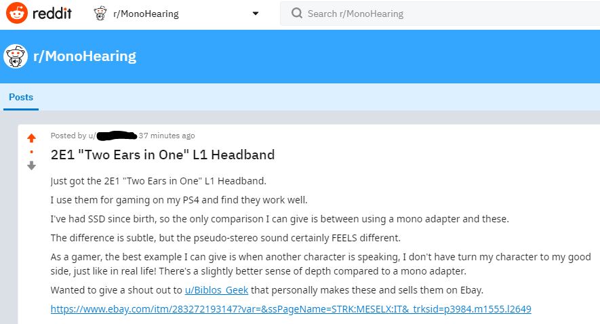Image resolution: width=600 pixels, height=324 pixels.
Task: Open the r/MonoHearing navigation selector
Action: (x=146, y=14)
